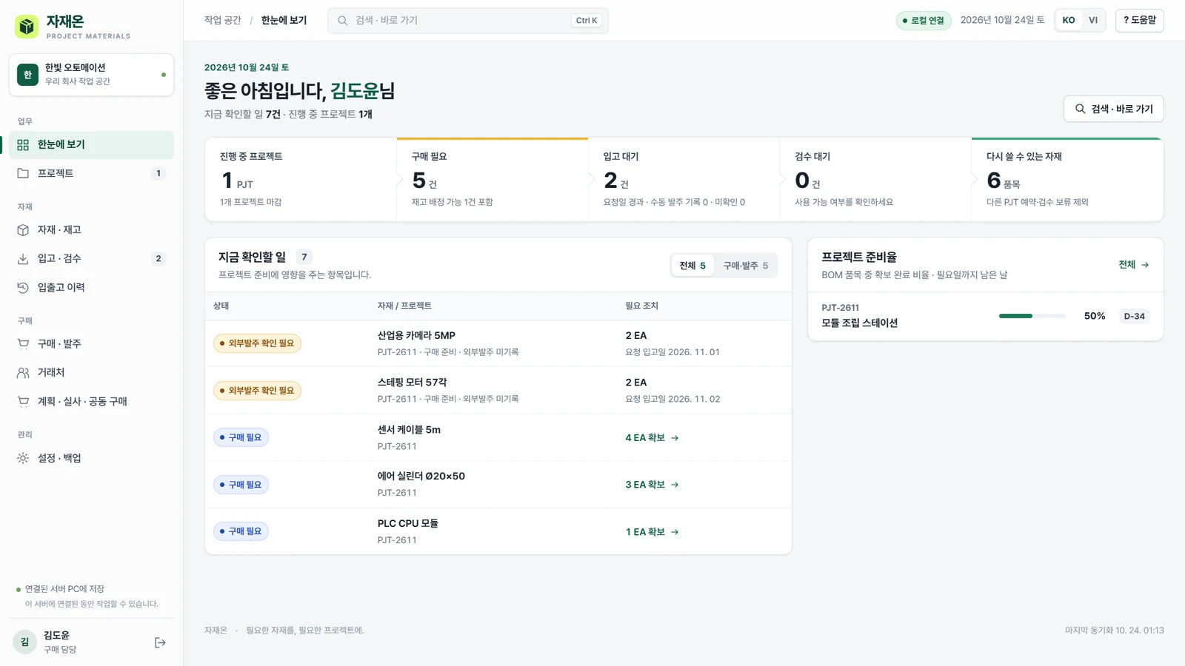
Task: Open 다시 쓸 수 있는 자재 card
Action: point(1067,179)
